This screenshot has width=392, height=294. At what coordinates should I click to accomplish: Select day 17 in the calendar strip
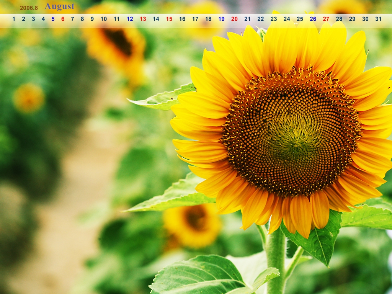(195, 19)
